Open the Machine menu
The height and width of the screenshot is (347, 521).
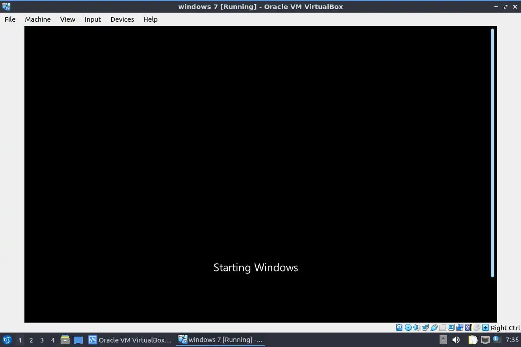38,19
